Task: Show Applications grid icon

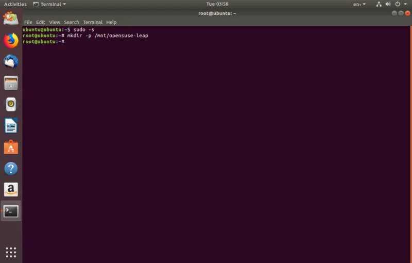Action: pos(11,252)
